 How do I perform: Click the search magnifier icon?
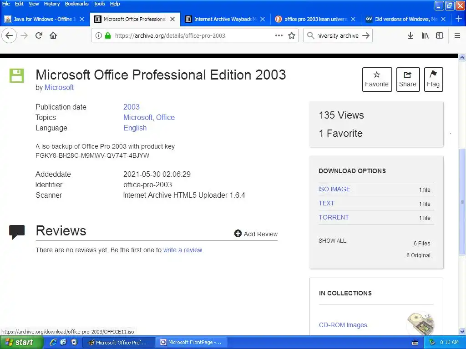tap(310, 35)
